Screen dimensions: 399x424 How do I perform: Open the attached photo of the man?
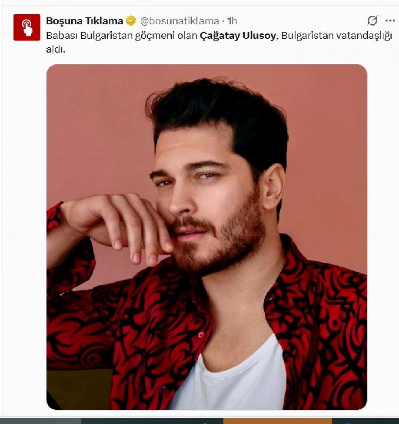click(x=207, y=237)
